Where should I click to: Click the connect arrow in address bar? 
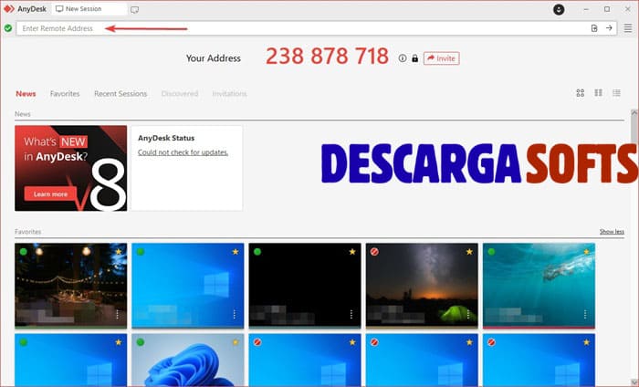[609, 28]
